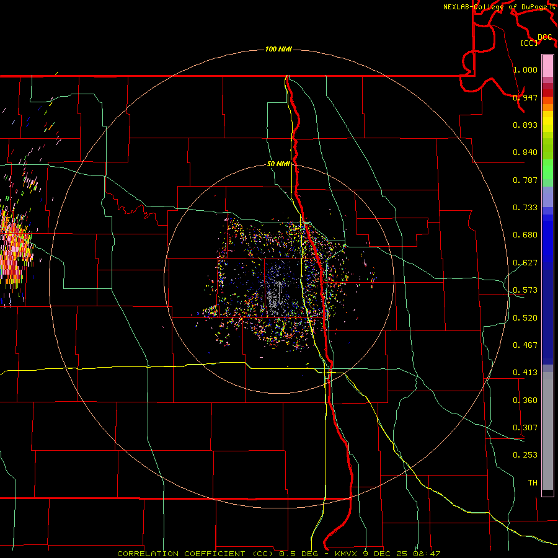Click the "100 NMI" range ring label
558x558 pixels.
(x=278, y=49)
